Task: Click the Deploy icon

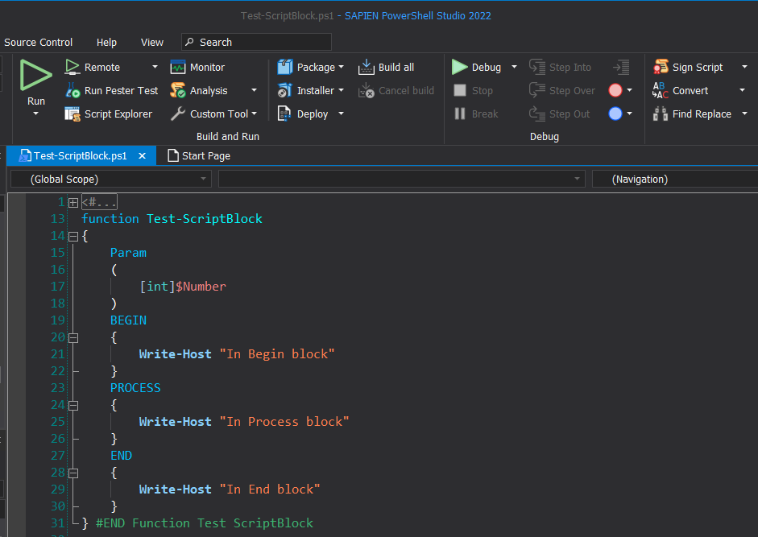Action: [284, 114]
